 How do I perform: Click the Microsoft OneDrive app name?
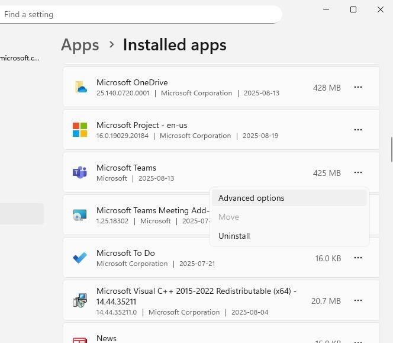click(132, 82)
